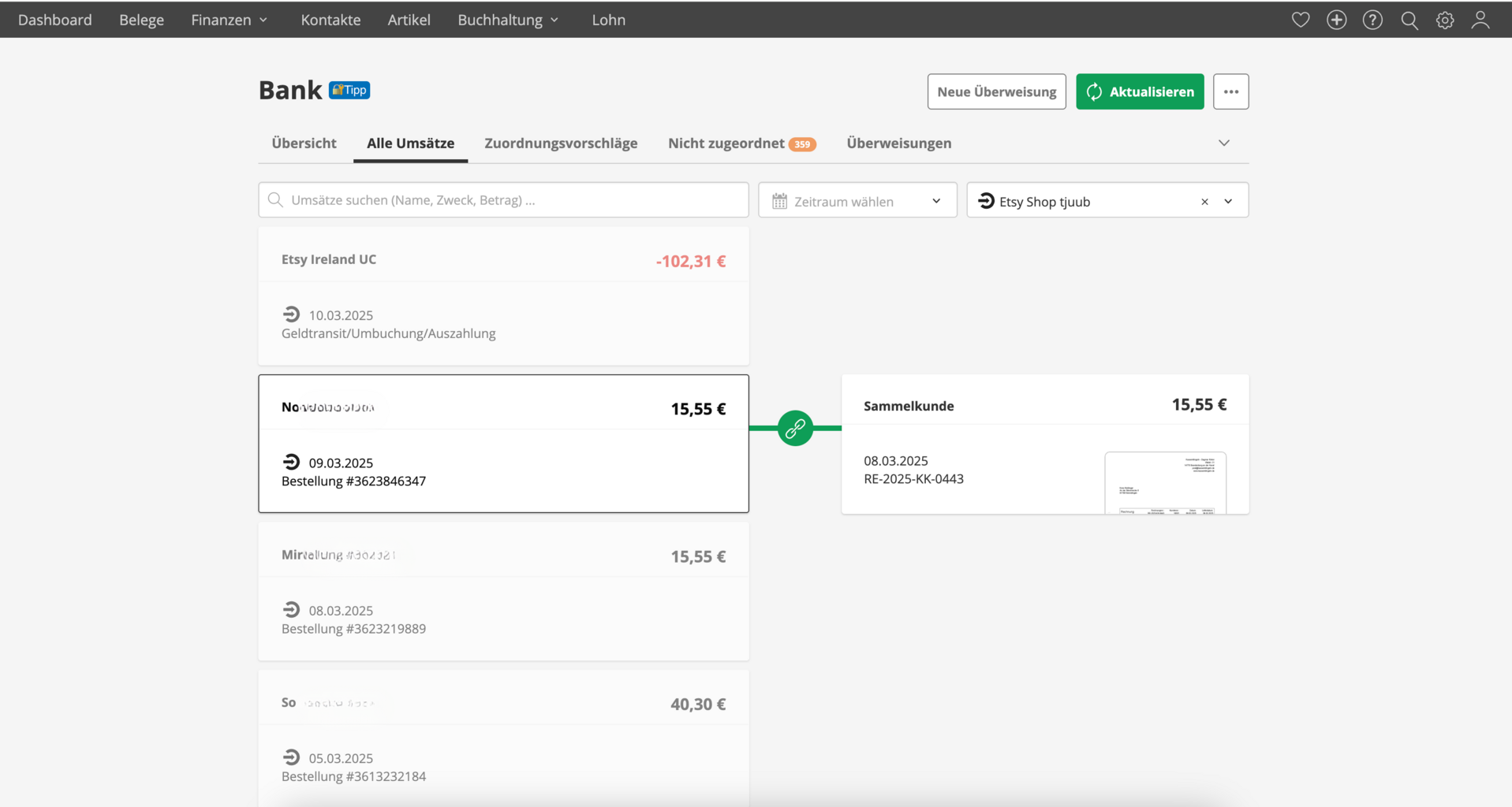Open the plus create-new icon
Image resolution: width=1512 pixels, height=807 pixels.
pyautogui.click(x=1336, y=20)
